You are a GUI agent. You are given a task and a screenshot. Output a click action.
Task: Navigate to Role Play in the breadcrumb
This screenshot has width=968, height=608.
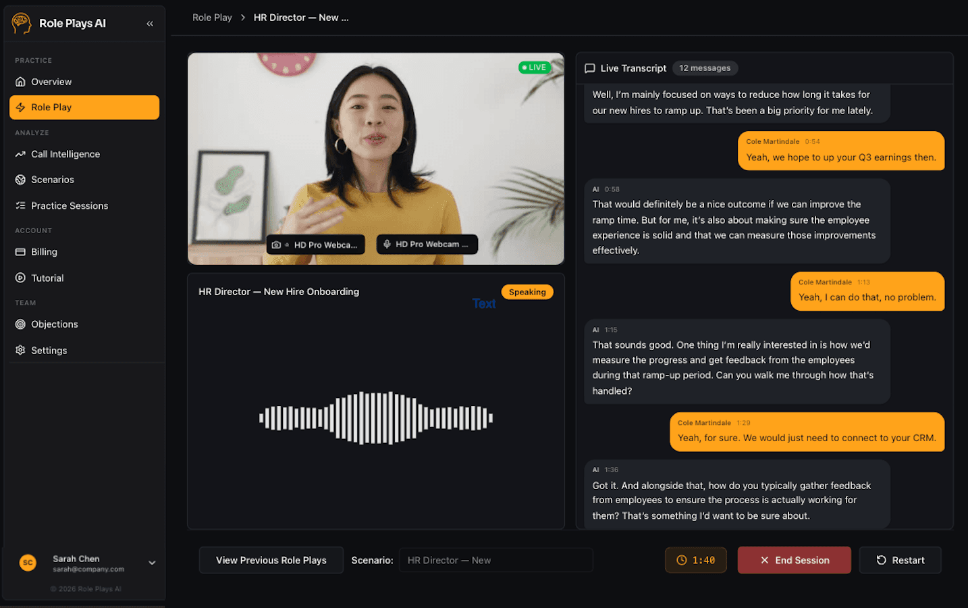(x=212, y=17)
